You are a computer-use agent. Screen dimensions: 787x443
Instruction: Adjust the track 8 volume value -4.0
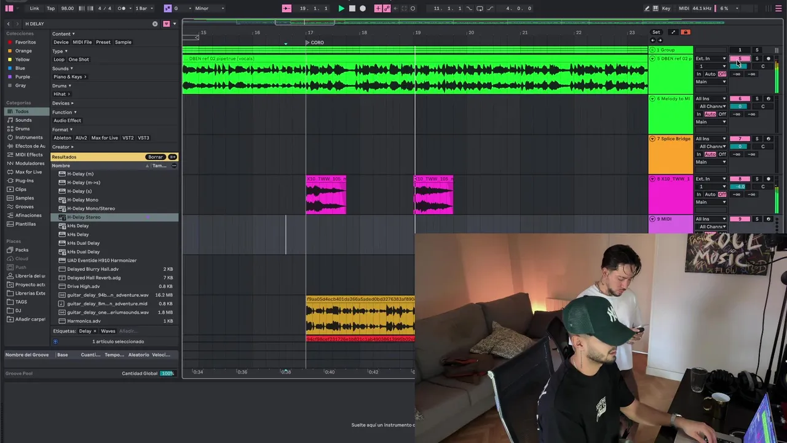(740, 186)
